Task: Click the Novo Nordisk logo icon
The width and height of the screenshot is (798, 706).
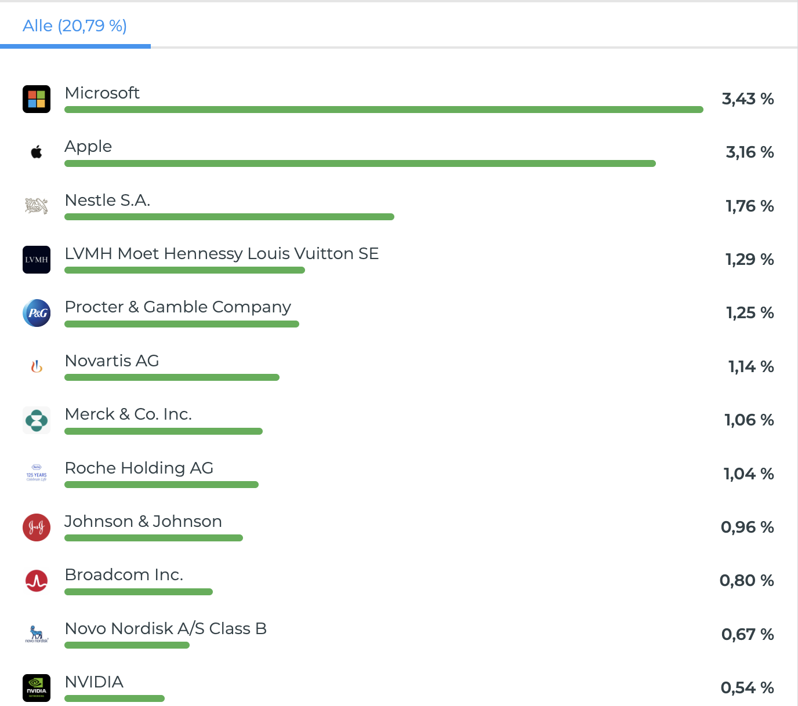Action: 37,634
